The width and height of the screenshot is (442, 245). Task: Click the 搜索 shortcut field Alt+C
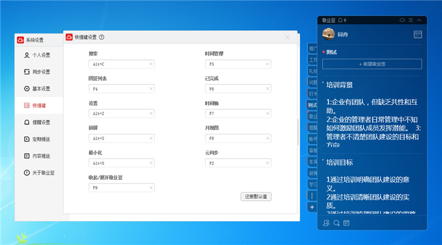(x=121, y=64)
